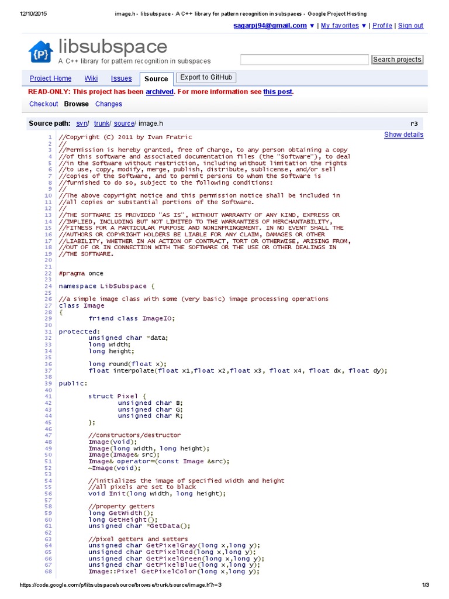Click the project tagline 'A C++ library for pattern recognition in subspaces'
This screenshot has height=599, width=449.
[x=134, y=61]
